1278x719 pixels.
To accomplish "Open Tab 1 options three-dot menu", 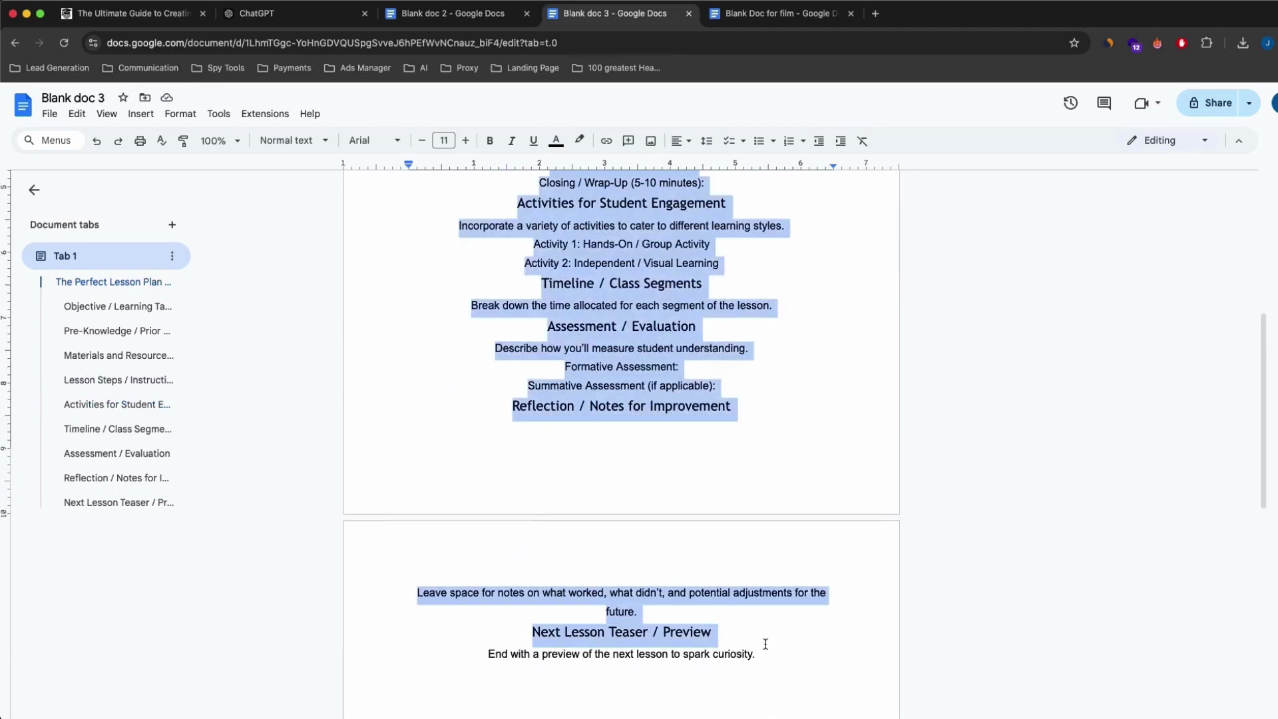I will [172, 256].
